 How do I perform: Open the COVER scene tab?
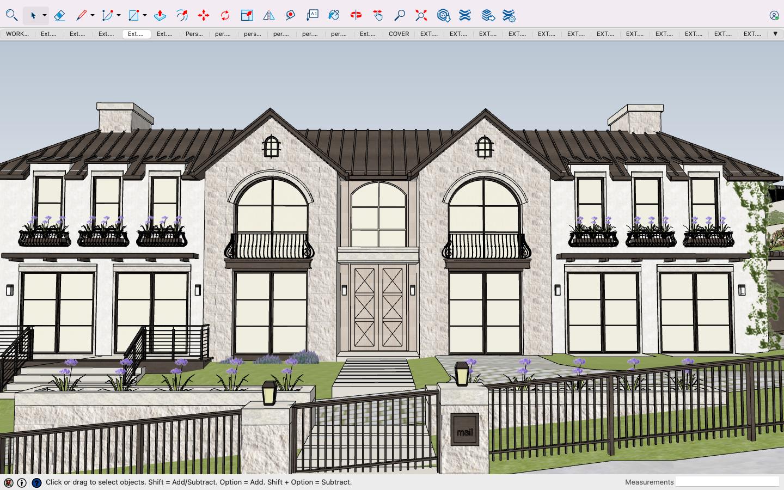tap(399, 34)
